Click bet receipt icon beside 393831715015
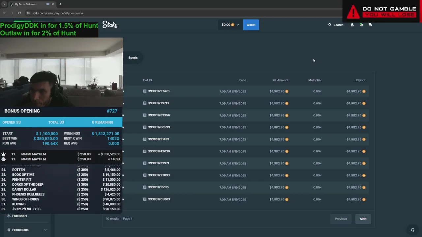422x237 pixels. (145, 187)
